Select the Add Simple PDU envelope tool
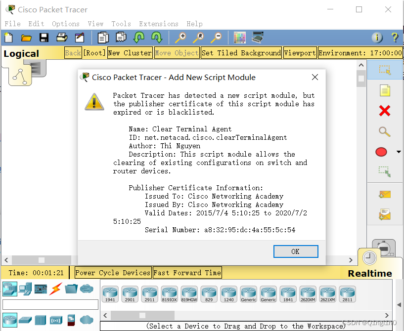Screen dimensions: 404x331 pyautogui.click(x=385, y=195)
